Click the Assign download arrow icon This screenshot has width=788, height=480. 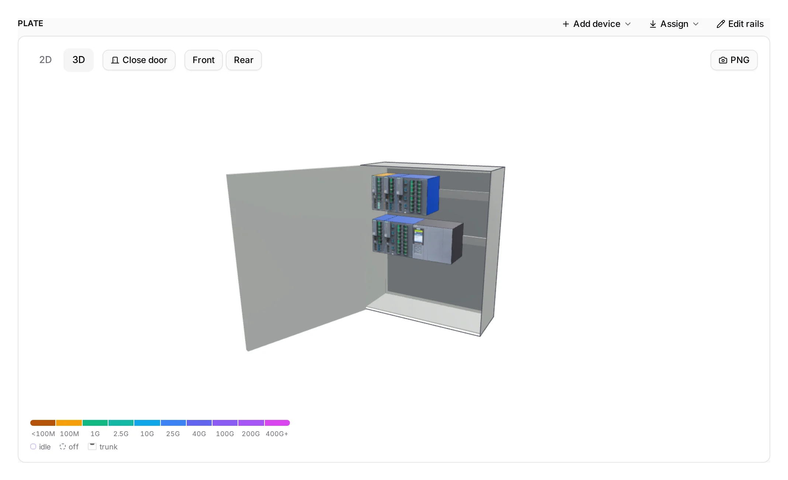tap(653, 24)
